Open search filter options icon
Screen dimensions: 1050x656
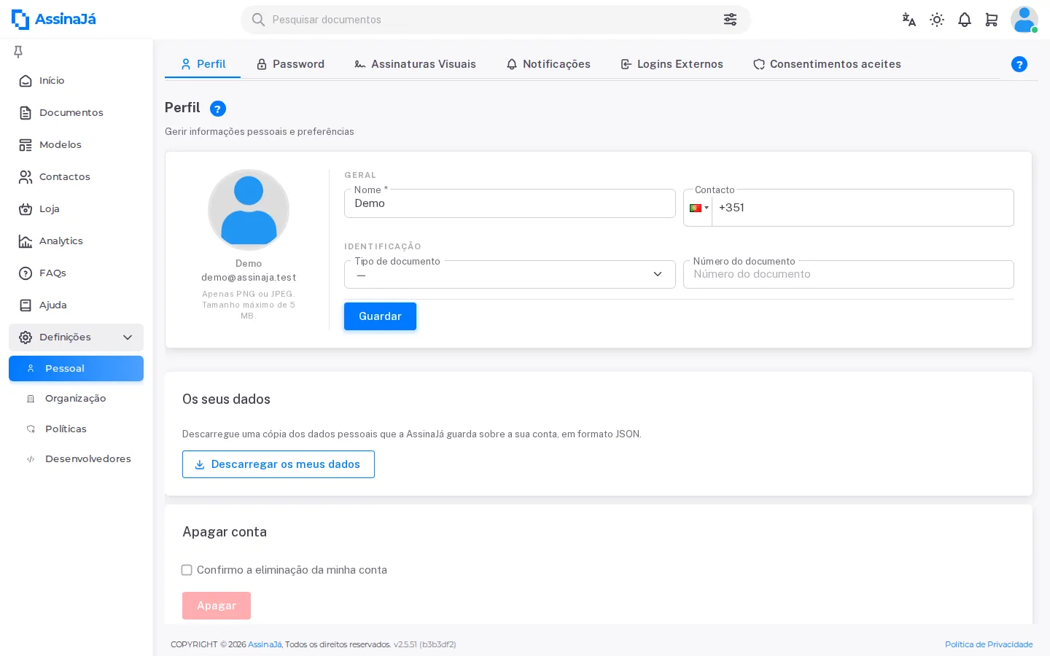[x=730, y=20]
